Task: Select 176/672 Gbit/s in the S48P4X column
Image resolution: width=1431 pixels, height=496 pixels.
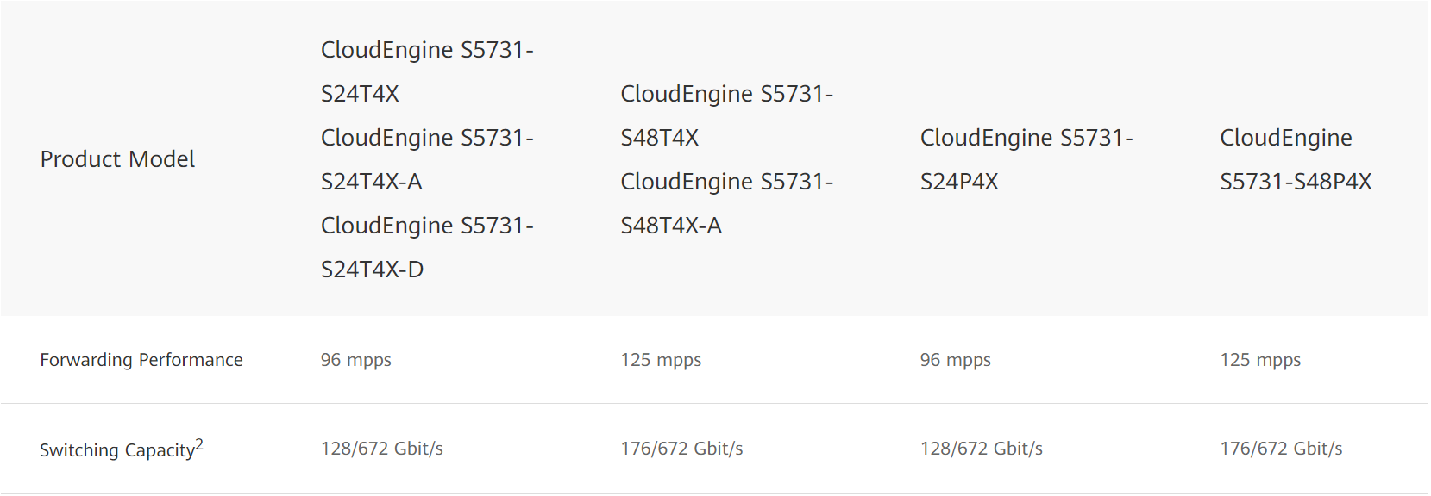Action: (x=1281, y=449)
